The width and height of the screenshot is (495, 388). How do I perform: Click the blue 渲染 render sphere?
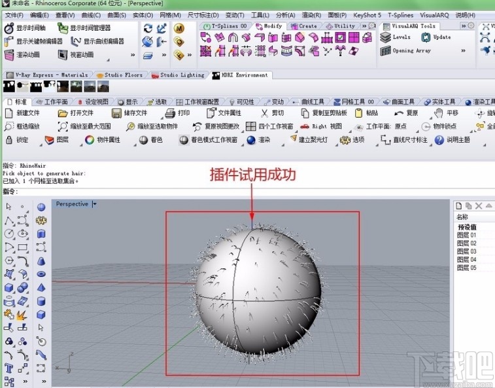coord(251,140)
